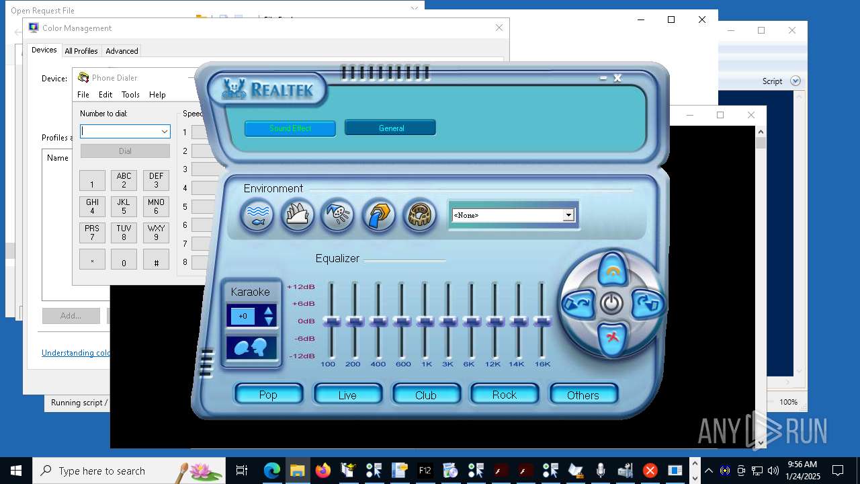Click the 0 keypad key
860x484 pixels.
click(x=124, y=259)
